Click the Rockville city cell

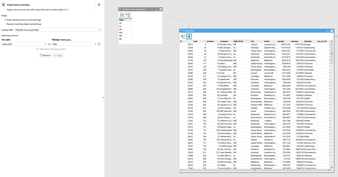(x=257, y=79)
